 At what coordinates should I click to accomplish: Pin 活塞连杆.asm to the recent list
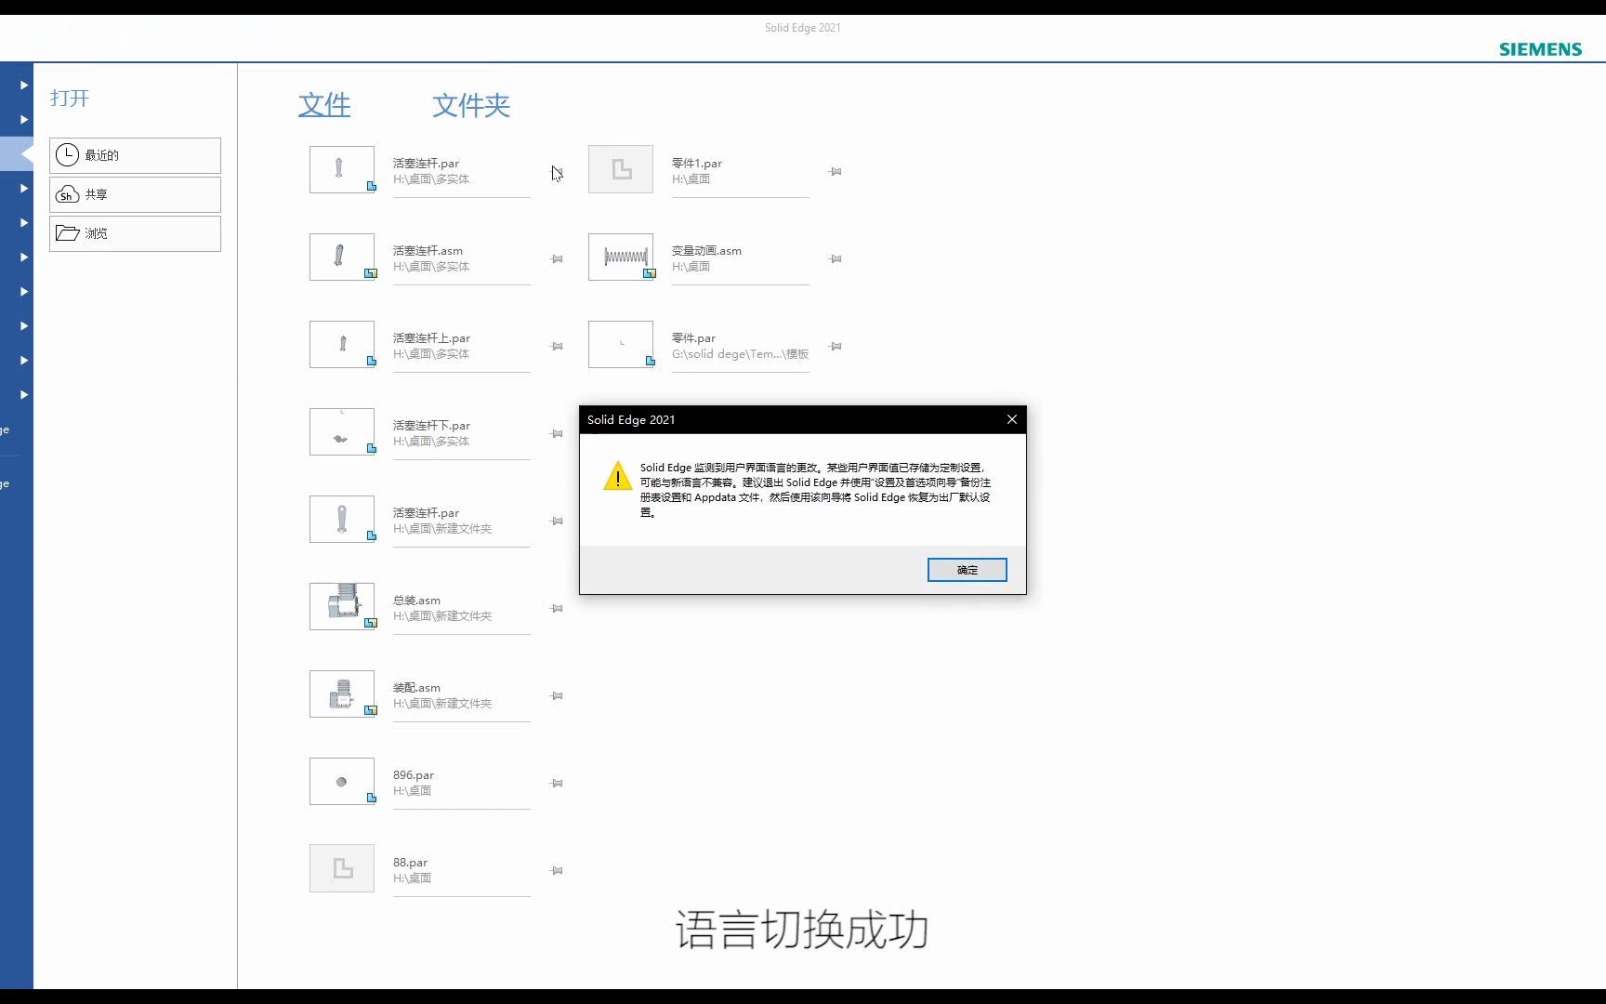click(x=557, y=259)
